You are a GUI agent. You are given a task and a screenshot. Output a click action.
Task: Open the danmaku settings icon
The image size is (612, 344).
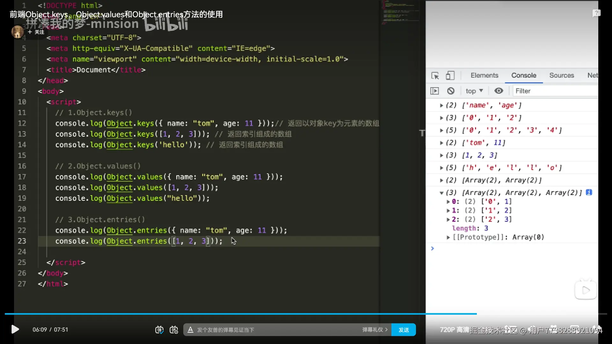(x=174, y=330)
